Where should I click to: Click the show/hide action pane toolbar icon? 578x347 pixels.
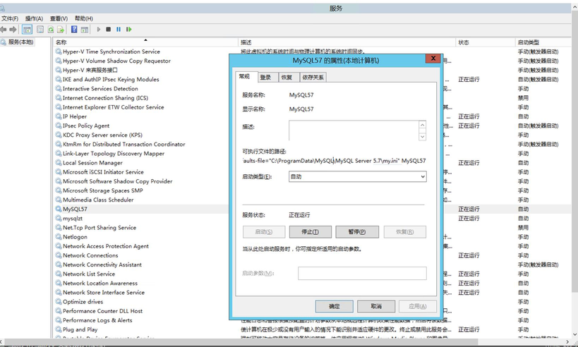tap(85, 30)
